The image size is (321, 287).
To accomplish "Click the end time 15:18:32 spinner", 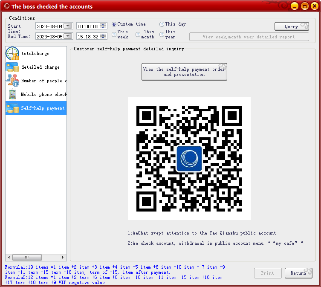I will pos(103,36).
